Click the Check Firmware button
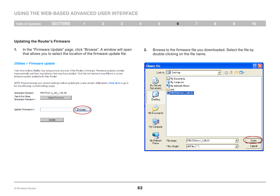Viewport: 280px width, 196px height. coord(56,98)
